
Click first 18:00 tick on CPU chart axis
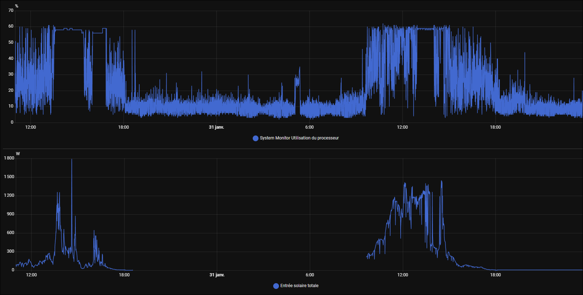pos(123,127)
